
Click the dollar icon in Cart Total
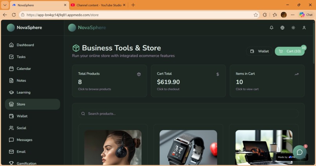point(218,74)
